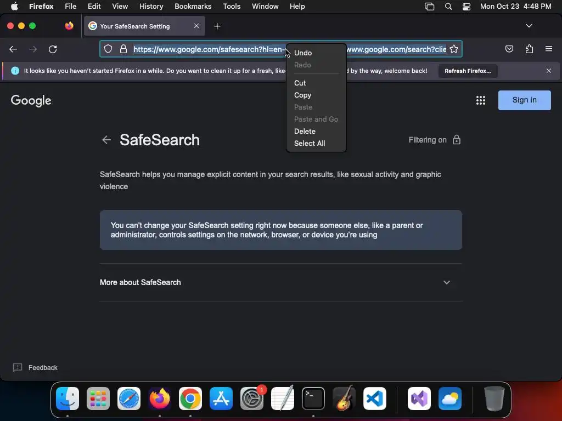Launch Google Chrome from the Dock
Screen dimensions: 562x421
click(190, 399)
